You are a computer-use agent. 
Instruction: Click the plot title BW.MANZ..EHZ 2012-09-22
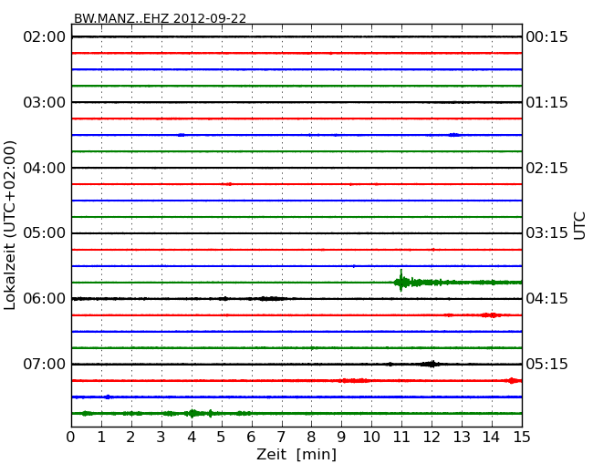160,18
